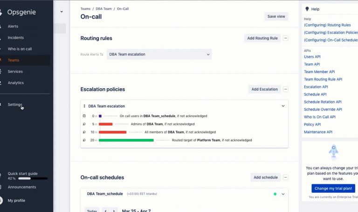Click the Teams breadcrumb link
Viewport: 358px width, 212px height.
(85, 9)
